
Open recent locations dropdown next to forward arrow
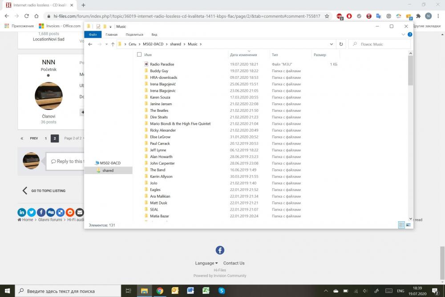(x=106, y=44)
